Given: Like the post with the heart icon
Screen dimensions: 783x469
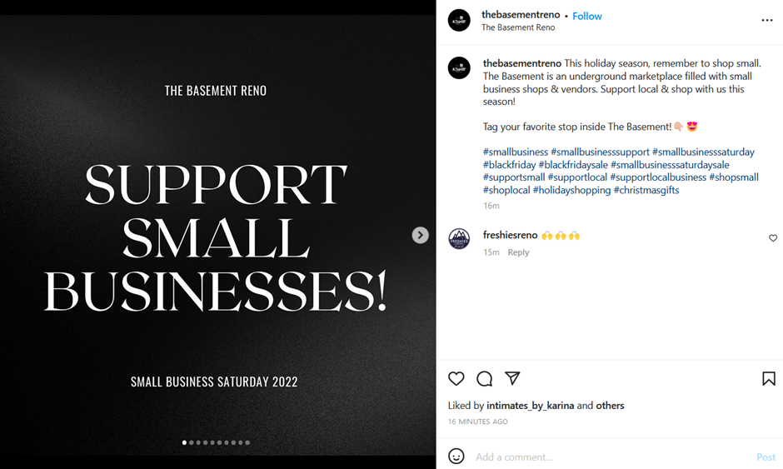Looking at the screenshot, I should [x=456, y=378].
